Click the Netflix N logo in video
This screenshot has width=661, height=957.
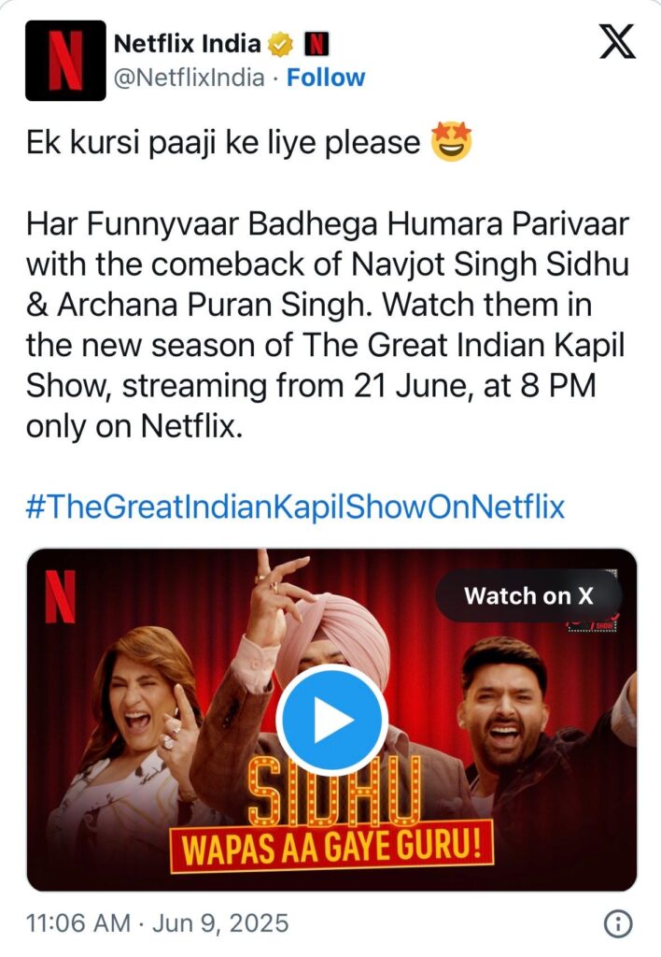[x=61, y=596]
